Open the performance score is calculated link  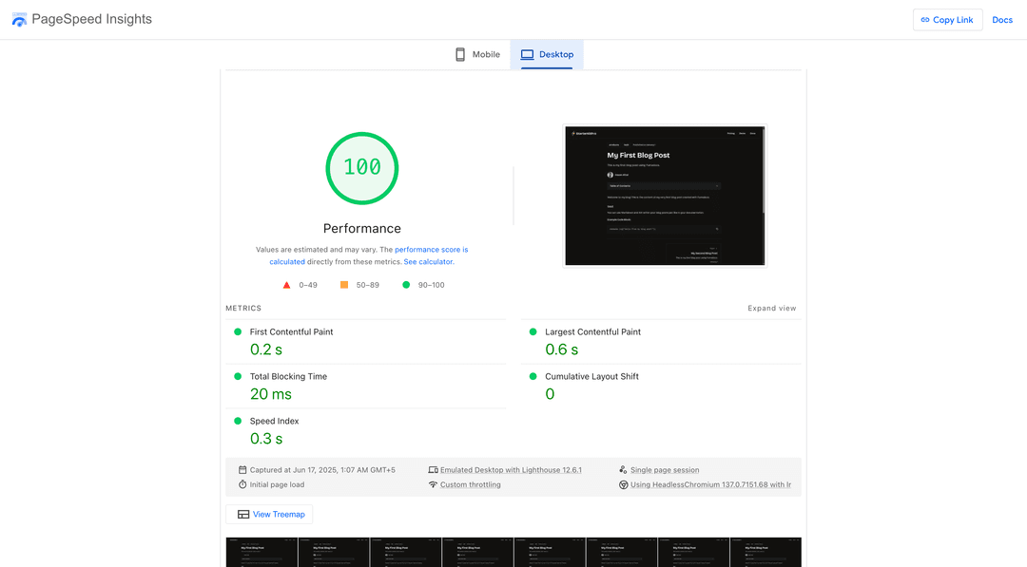click(369, 255)
